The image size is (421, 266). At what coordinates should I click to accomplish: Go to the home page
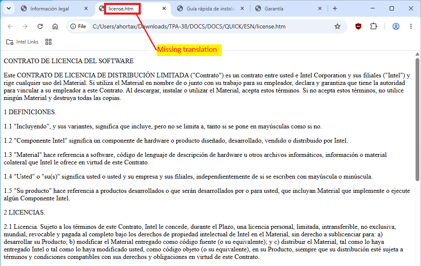55,26
